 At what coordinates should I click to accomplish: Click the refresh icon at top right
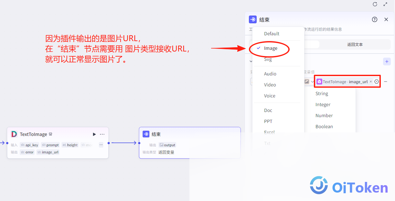pos(375,4)
